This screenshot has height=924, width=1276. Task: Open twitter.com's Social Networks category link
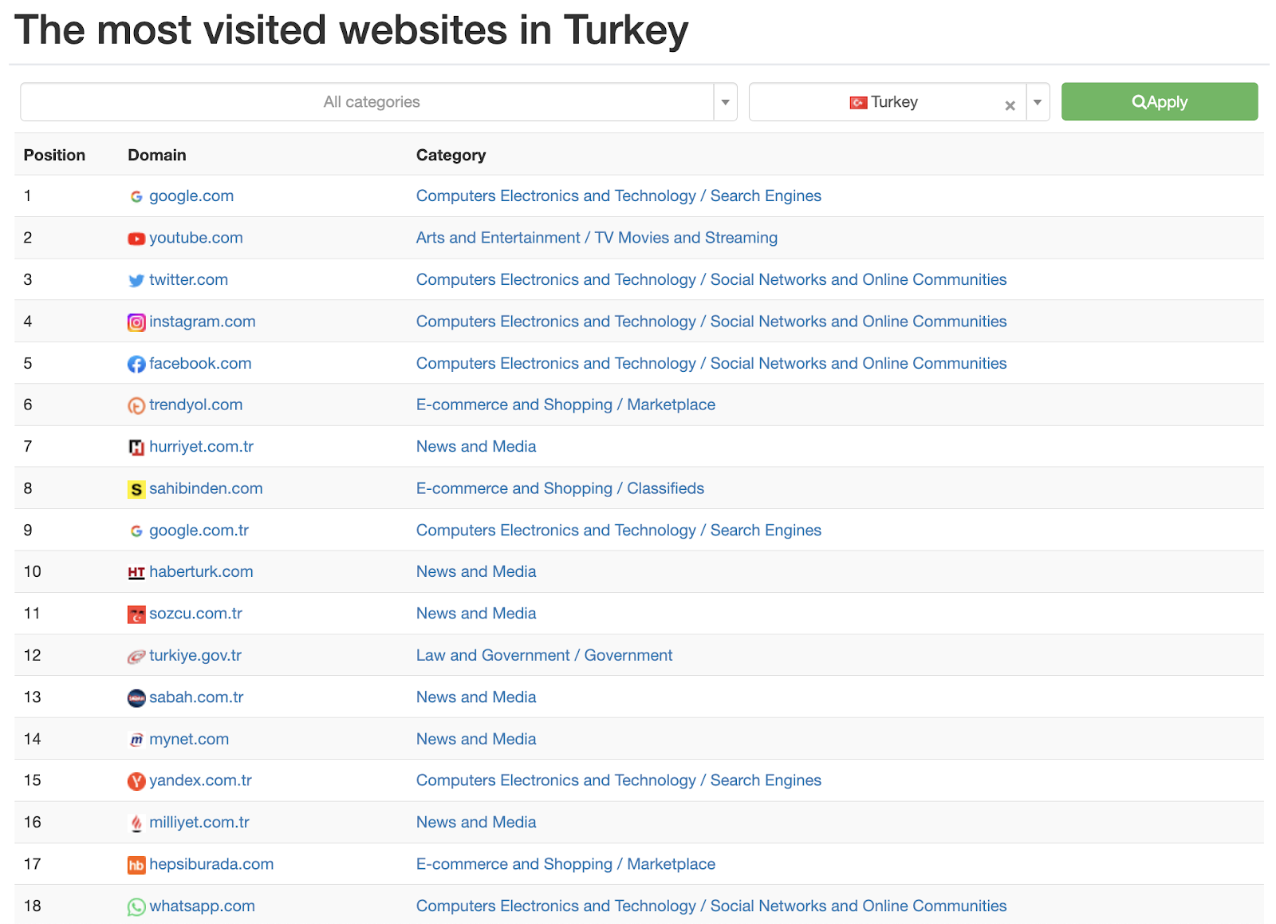pyautogui.click(x=711, y=280)
